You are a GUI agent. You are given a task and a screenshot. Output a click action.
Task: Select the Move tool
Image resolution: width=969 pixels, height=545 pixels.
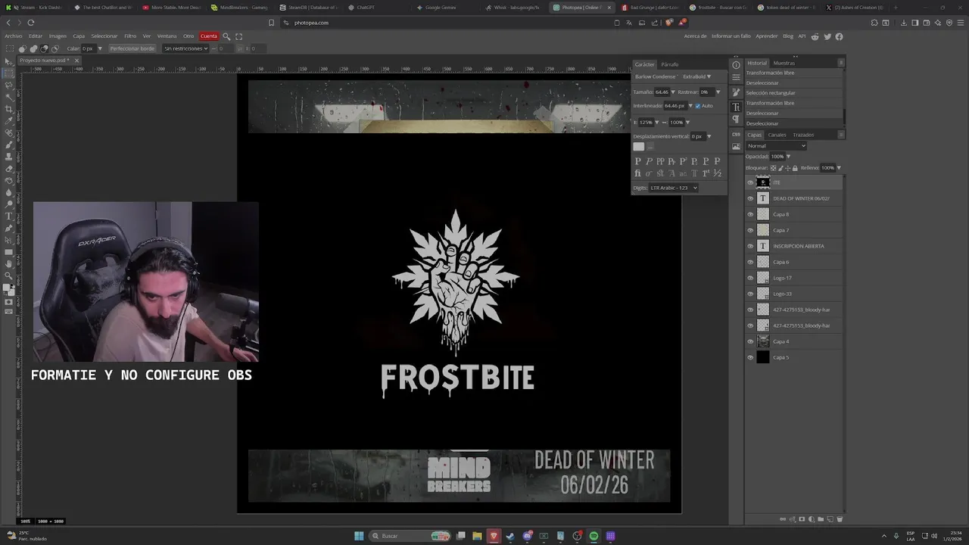click(x=9, y=61)
